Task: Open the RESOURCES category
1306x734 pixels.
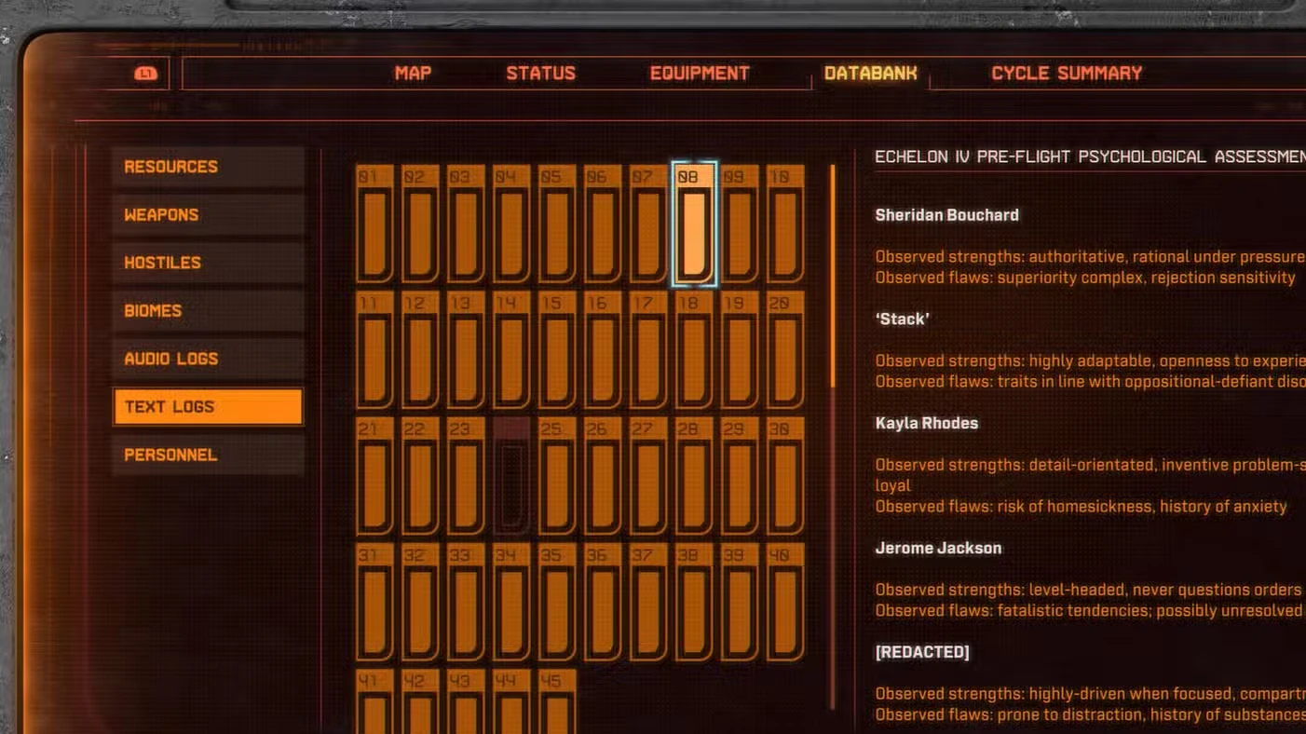Action: (209, 167)
